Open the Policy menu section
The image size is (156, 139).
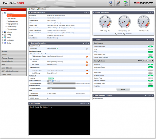(x=13, y=55)
